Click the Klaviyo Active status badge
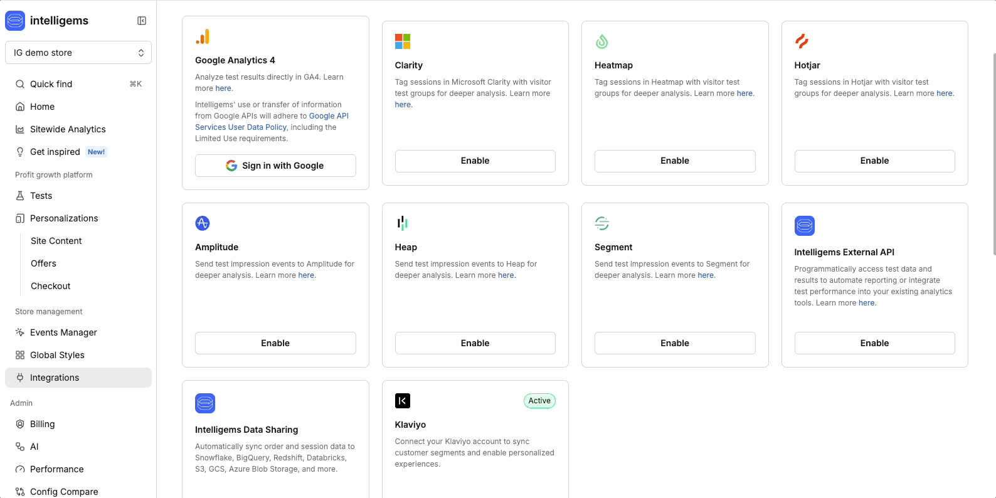Viewport: 996px width, 498px height. click(539, 401)
